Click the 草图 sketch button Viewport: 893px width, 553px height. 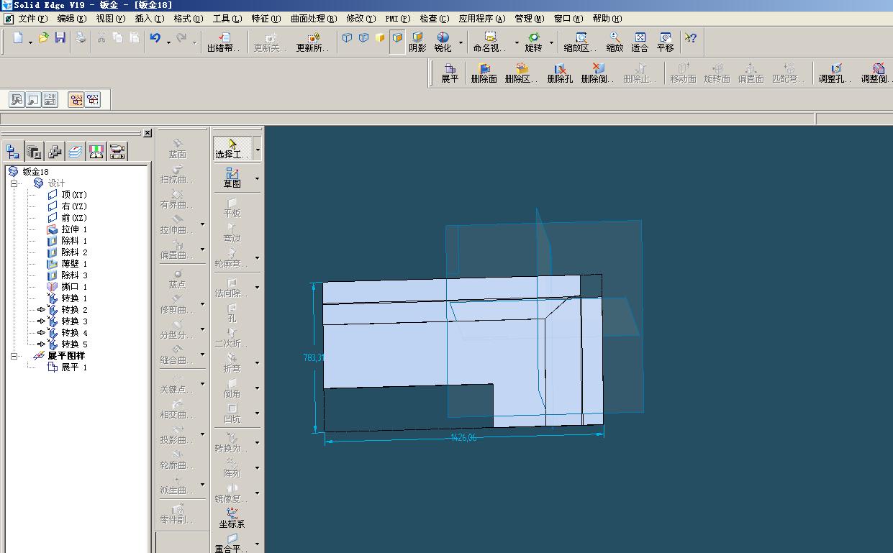tap(232, 178)
